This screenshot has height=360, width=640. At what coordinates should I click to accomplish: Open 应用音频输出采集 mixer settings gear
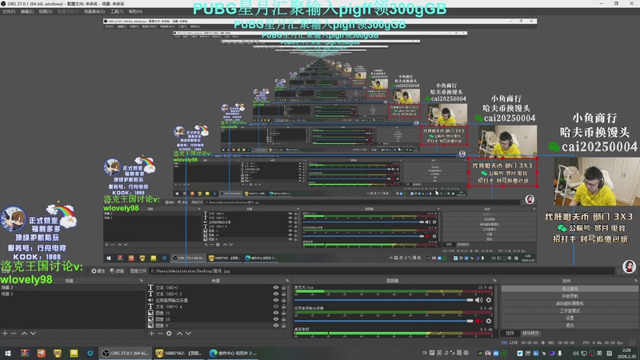point(489,321)
